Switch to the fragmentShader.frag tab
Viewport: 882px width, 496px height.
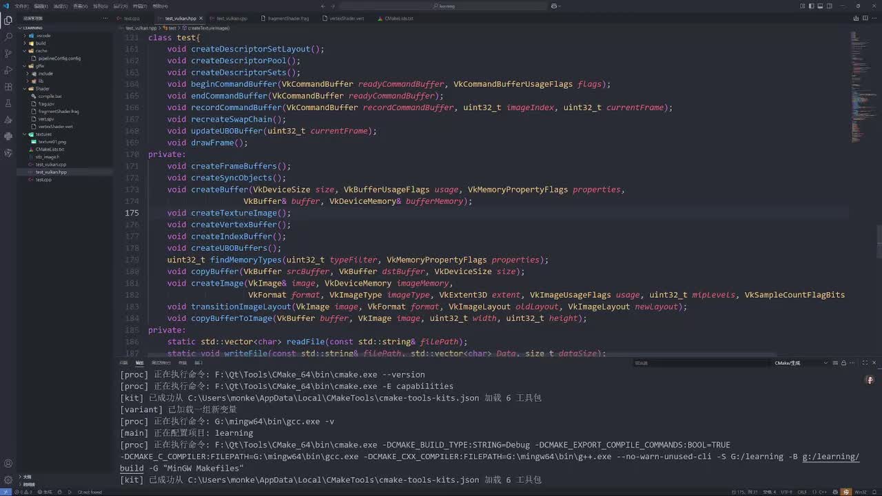(288, 19)
